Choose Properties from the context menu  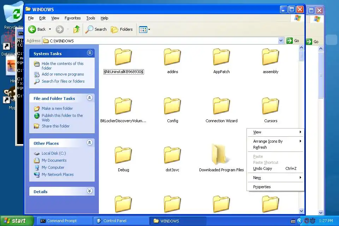(x=275, y=187)
